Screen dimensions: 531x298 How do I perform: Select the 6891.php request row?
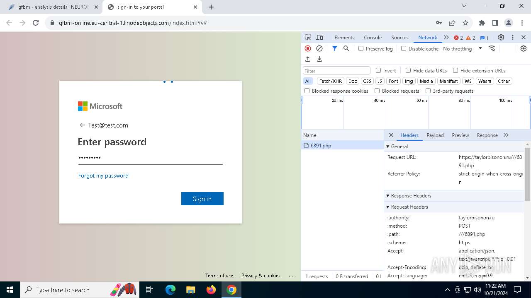coord(343,145)
